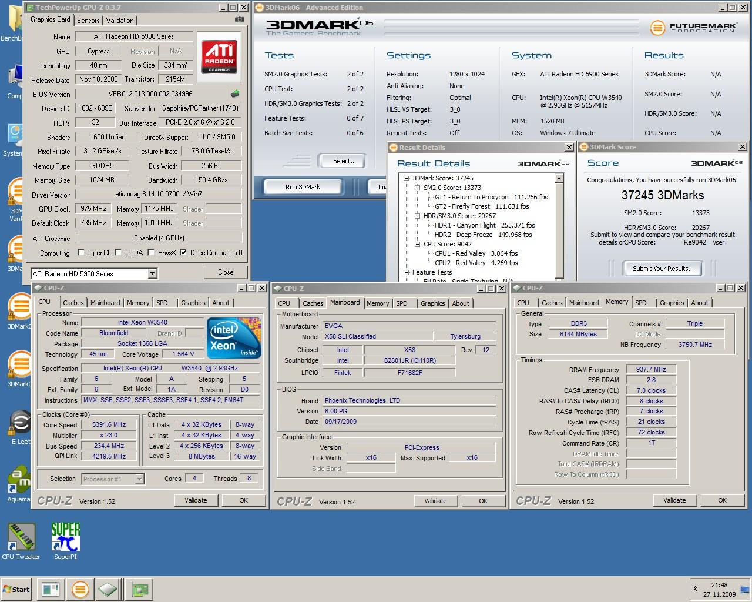This screenshot has width=752, height=602.
Task: Click the Core Speed value 5391.6 MHz
Action: 109,425
